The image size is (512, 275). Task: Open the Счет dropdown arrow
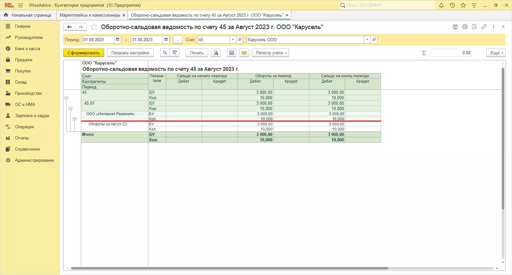pos(233,40)
